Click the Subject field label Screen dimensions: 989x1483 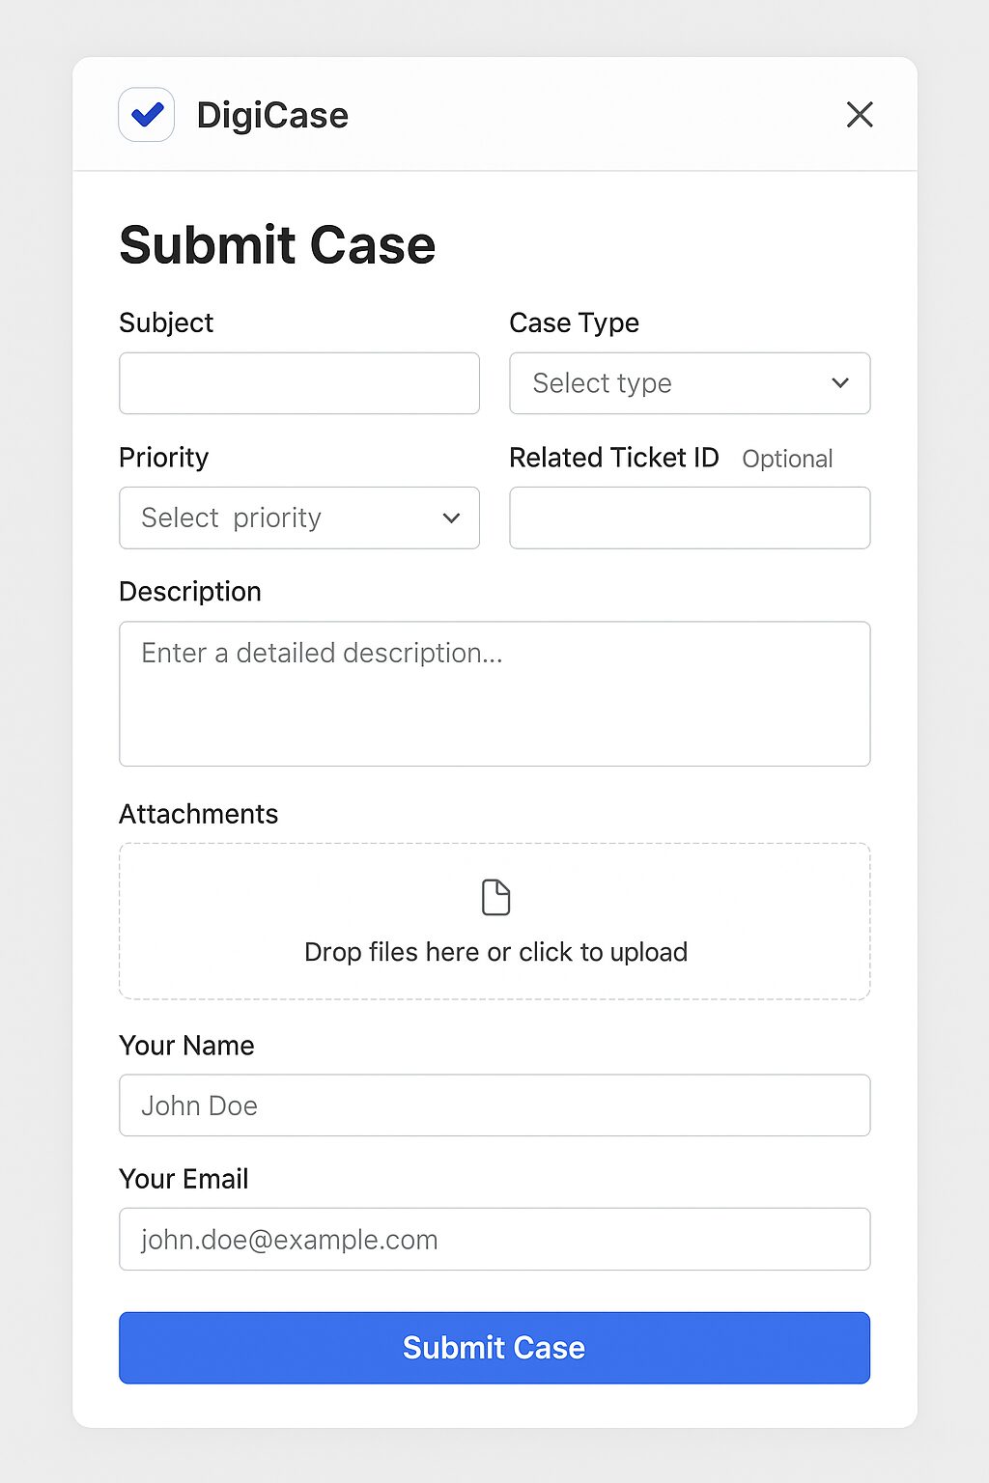tap(166, 322)
